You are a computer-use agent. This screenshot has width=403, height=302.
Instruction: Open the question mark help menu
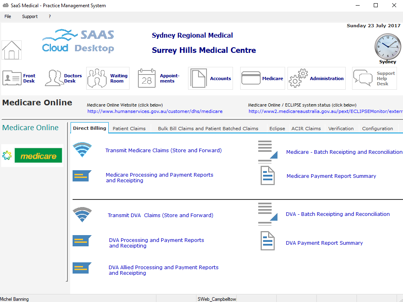(x=50, y=16)
